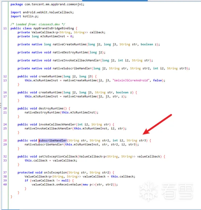This screenshot has height=210, width=201.
Task: Click the com.tencent.mm.appbrand.commonjni package name
Action: (54, 4)
